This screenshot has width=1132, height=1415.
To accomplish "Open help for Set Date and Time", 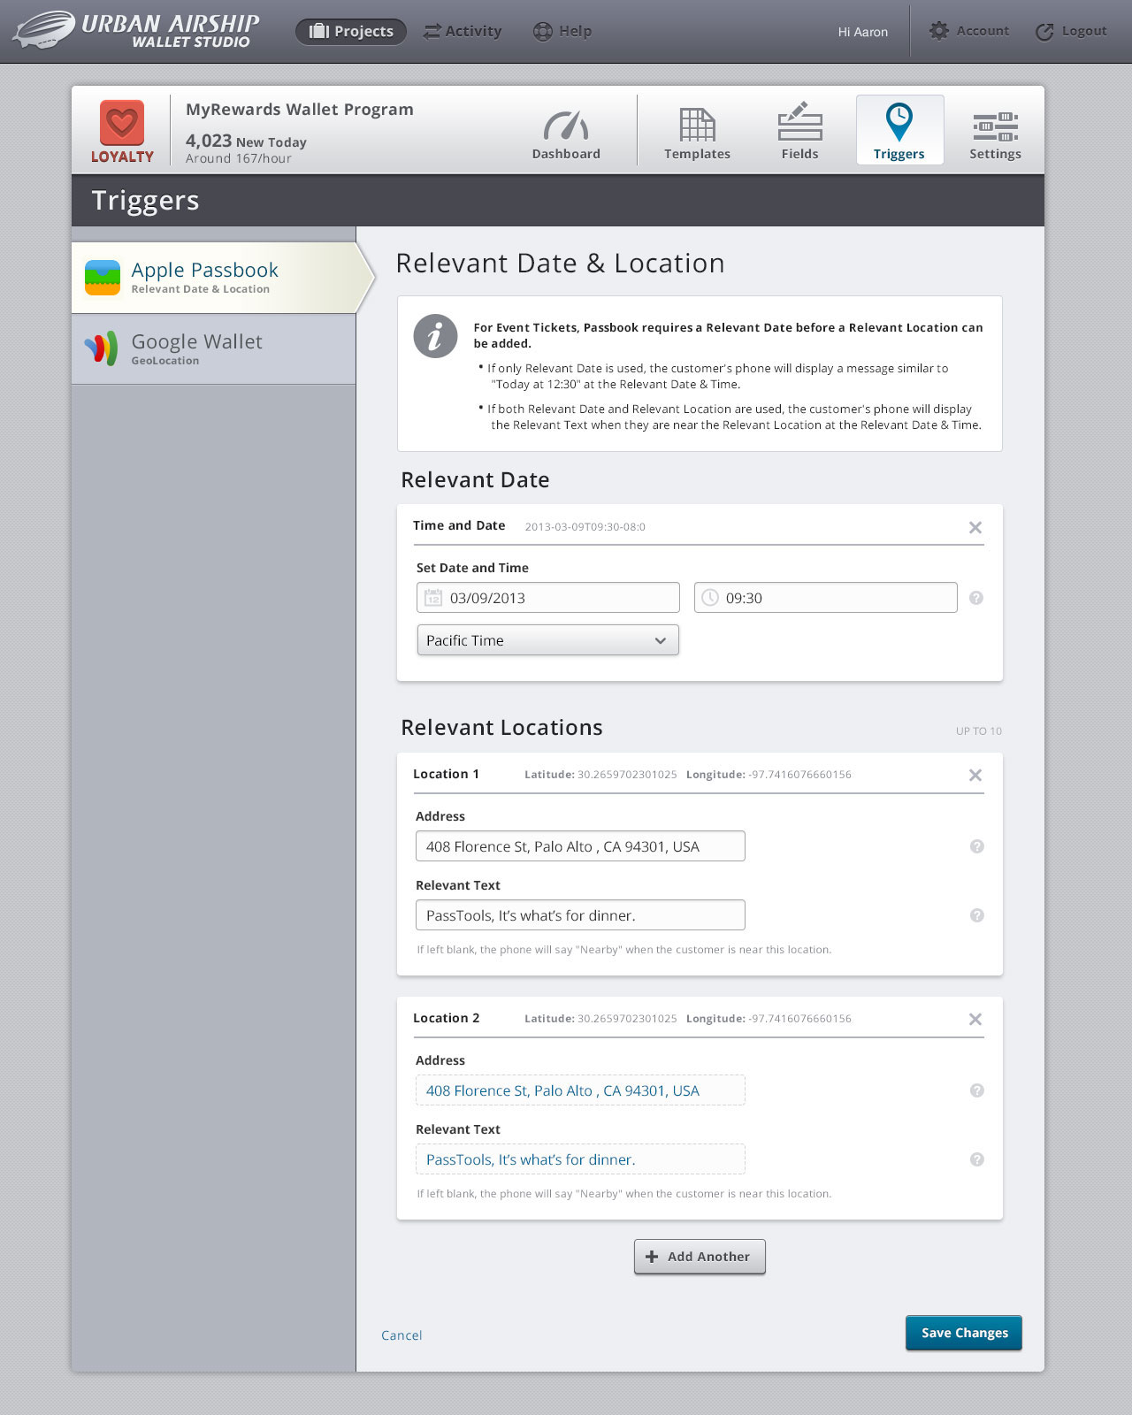I will pos(976,598).
